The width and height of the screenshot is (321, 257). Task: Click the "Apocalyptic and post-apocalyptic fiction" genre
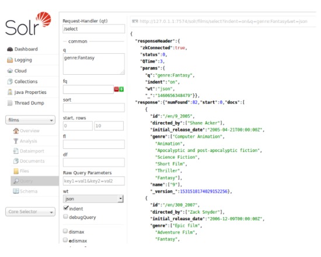coord(208,150)
